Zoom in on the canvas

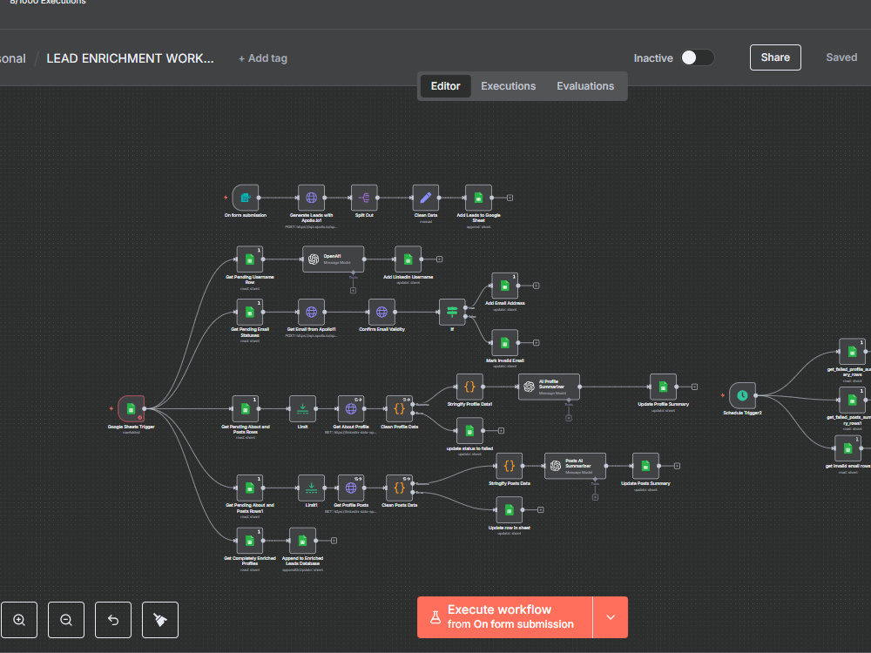(19, 620)
